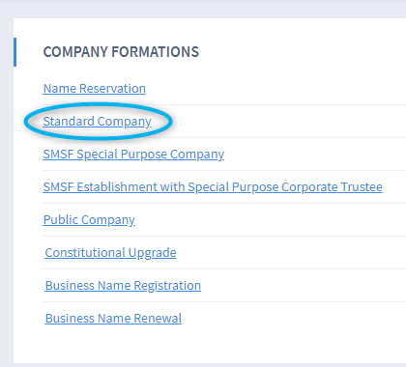Image resolution: width=406 pixels, height=367 pixels.
Task: Choose the Public Company link
Action: coord(89,220)
